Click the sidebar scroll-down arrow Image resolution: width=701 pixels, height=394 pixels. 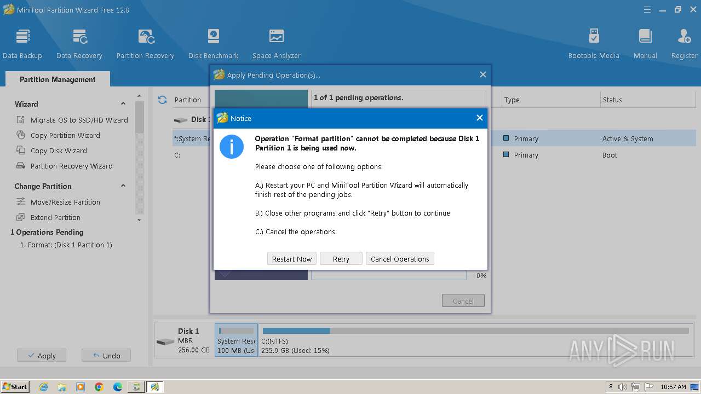pos(139,220)
